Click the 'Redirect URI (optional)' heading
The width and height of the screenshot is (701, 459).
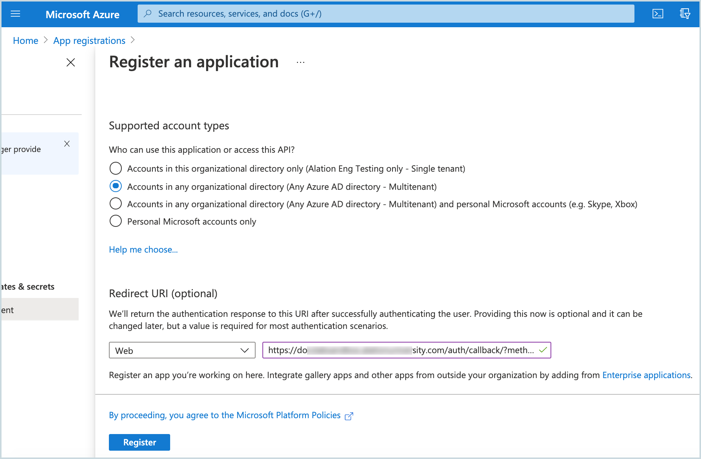pyautogui.click(x=163, y=293)
